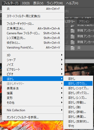This screenshot has width=94, height=130.
Task: Expand the ピクセレート submenu
Action: [33, 69]
